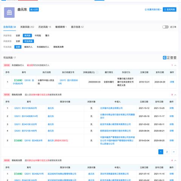181x181 pixels.
Task: Open 详情 for the 2020-04-29 dishonest record
Action: point(172,82)
